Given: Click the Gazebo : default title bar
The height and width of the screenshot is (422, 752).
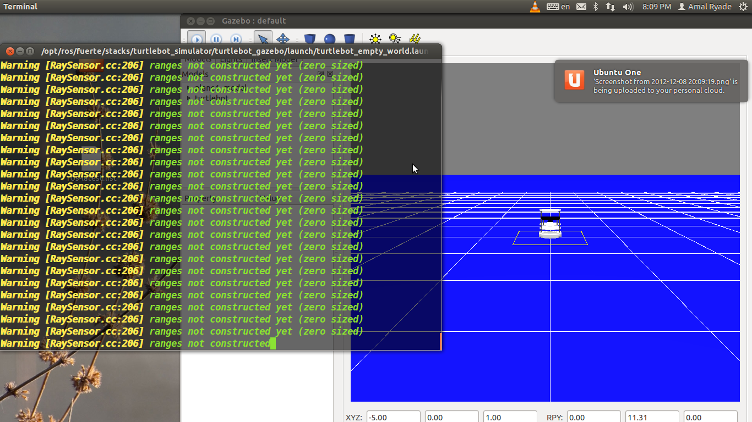Looking at the screenshot, I should coord(466,21).
